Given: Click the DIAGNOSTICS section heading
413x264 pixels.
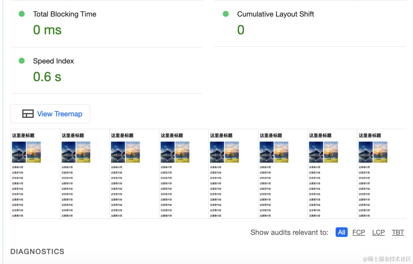Looking at the screenshot, I should coord(37,252).
